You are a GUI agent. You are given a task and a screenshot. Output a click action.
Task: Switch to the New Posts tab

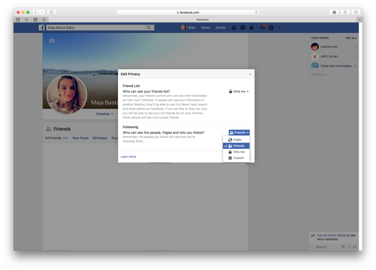point(80,138)
